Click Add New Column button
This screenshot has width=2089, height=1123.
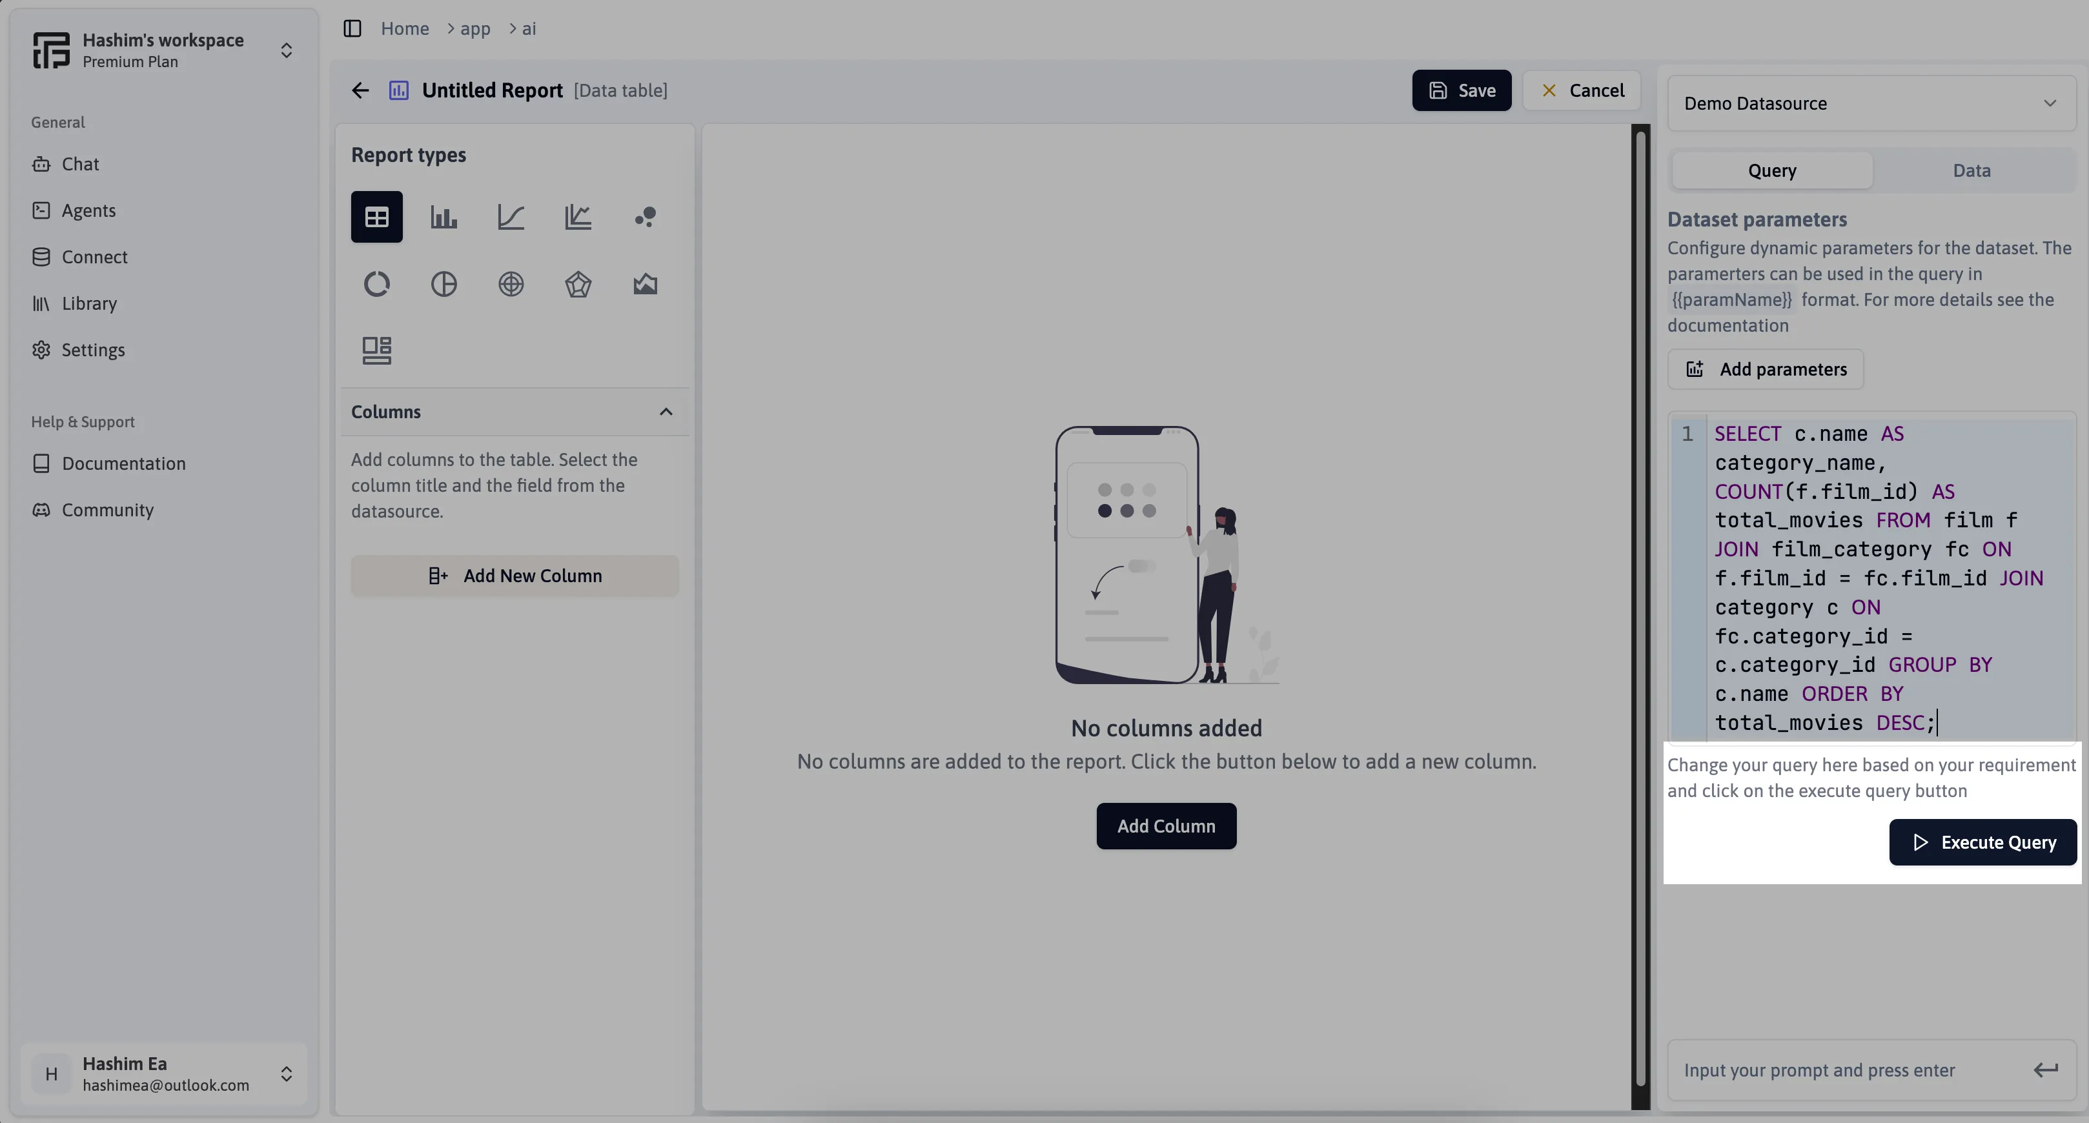(x=515, y=575)
